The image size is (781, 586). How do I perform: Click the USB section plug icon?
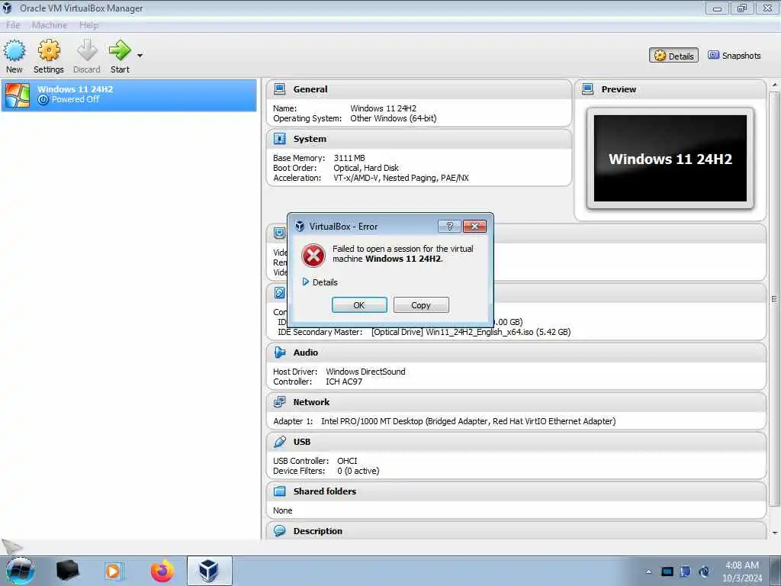[279, 442]
